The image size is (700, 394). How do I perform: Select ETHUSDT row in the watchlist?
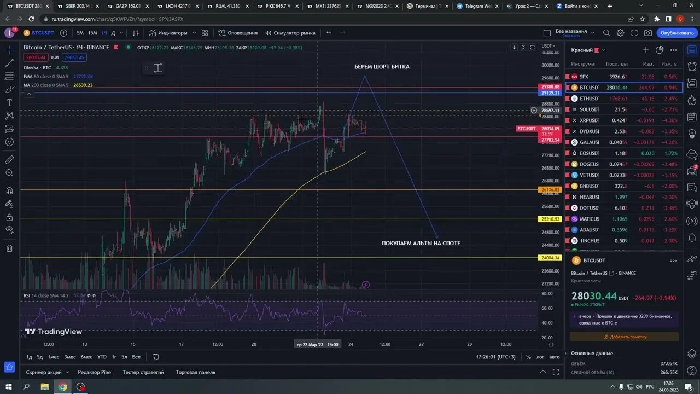tap(623, 99)
